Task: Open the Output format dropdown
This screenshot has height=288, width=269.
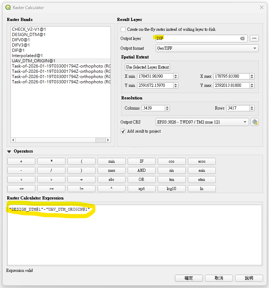Action: coord(207,48)
